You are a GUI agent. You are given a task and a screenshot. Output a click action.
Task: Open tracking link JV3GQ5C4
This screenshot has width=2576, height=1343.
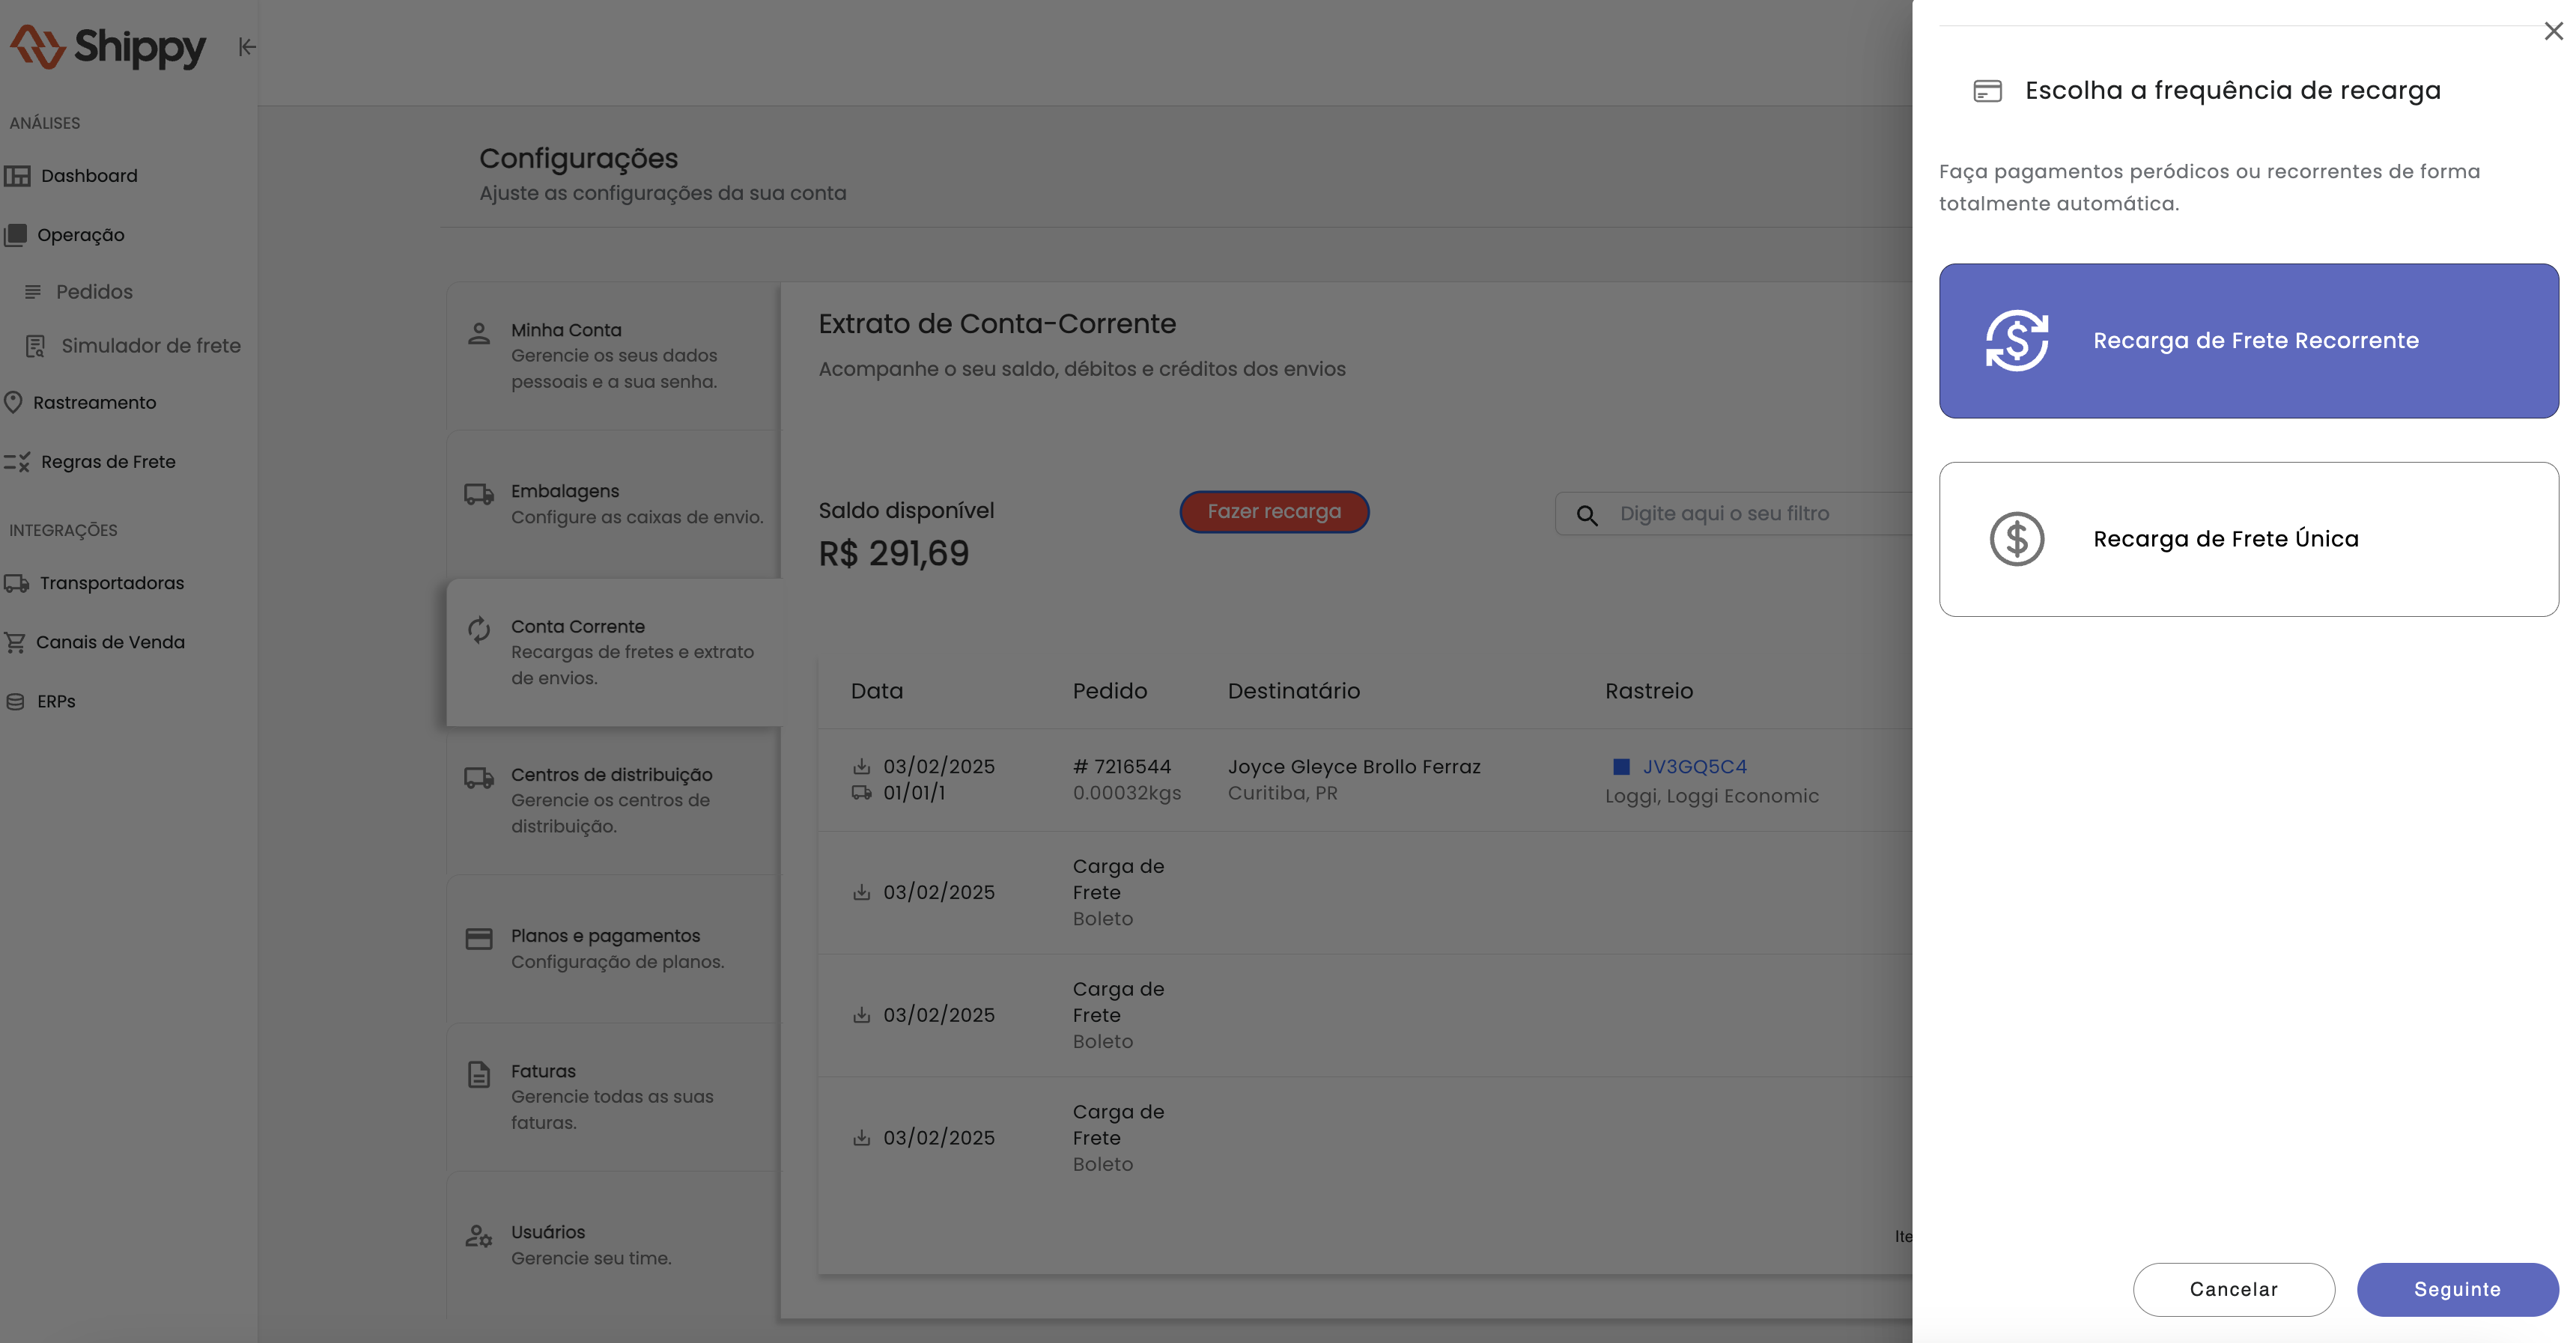coord(1694,767)
